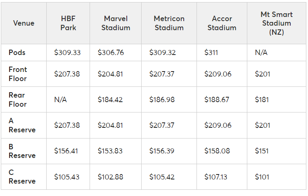This screenshot has height=196, width=308.
Task: Select the A Reserve row label
Action: point(22,125)
